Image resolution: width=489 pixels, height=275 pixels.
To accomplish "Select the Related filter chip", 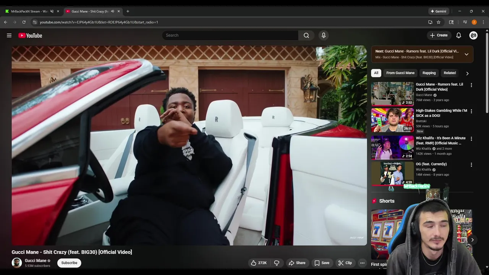I will click(450, 73).
